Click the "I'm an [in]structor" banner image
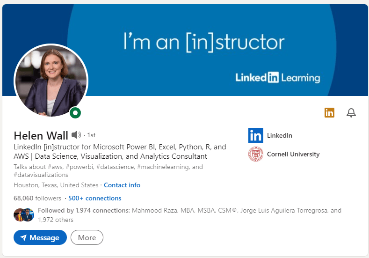 (x=204, y=42)
